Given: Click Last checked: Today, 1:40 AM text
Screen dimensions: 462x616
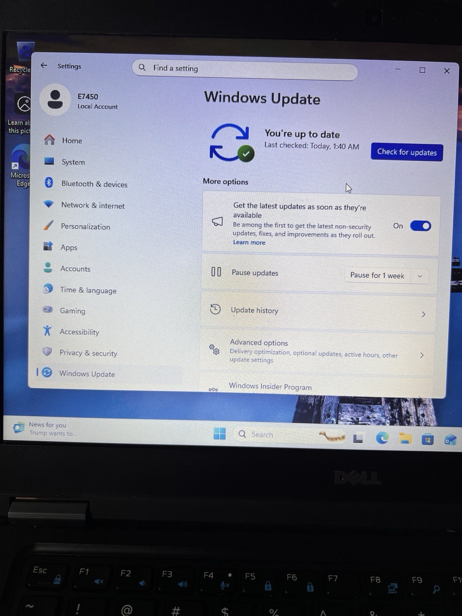Looking at the screenshot, I should click(311, 146).
